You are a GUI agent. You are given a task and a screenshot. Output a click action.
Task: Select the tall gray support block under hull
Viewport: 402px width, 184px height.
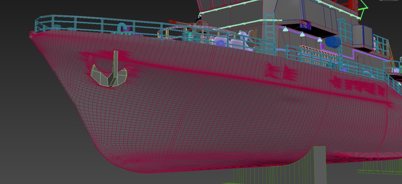[x=319, y=164]
